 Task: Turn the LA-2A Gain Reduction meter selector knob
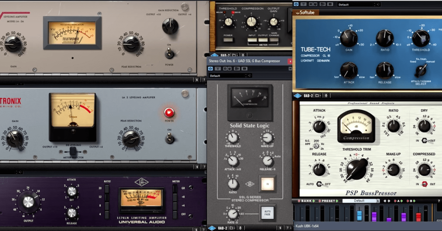point(170,26)
